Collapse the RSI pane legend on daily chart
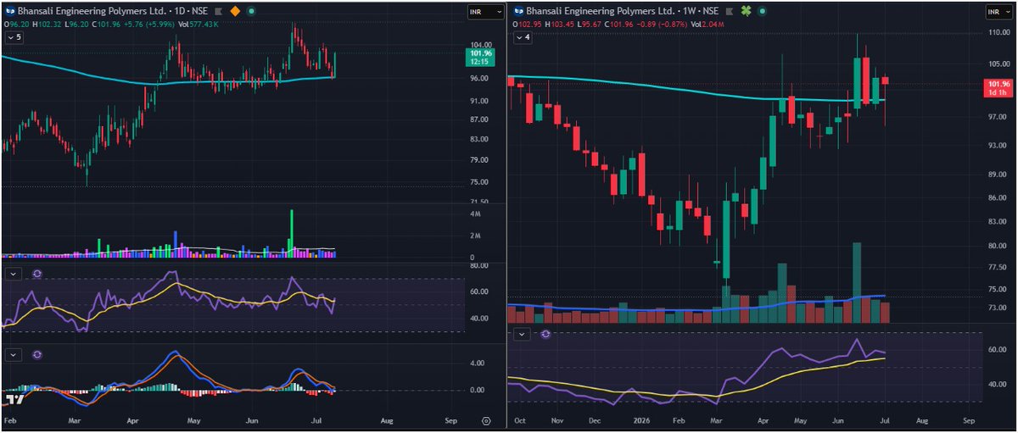This screenshot has width=1018, height=433. [14, 274]
